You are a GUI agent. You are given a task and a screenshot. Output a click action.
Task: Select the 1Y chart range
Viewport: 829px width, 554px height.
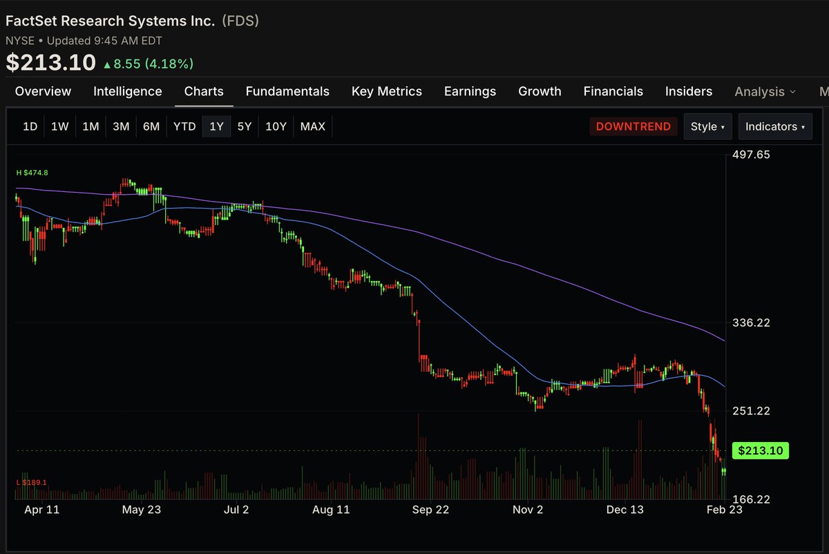(217, 126)
